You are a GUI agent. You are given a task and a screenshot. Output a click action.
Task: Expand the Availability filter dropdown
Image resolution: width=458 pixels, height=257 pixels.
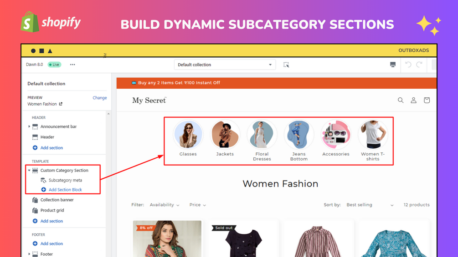pyautogui.click(x=165, y=205)
